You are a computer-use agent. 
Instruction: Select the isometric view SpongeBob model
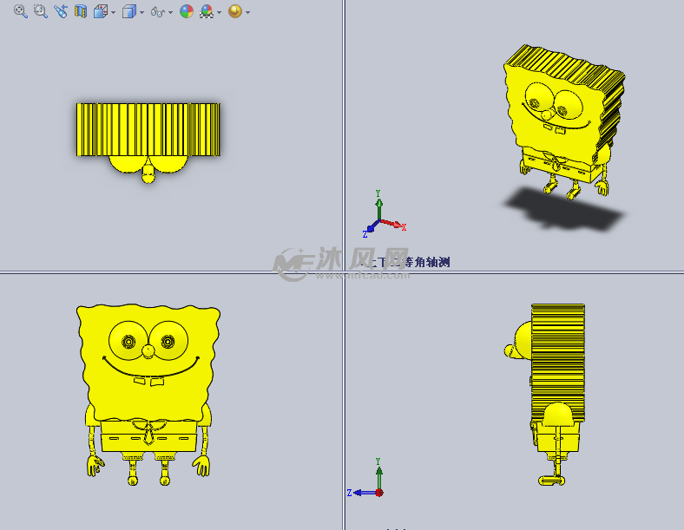(564, 122)
